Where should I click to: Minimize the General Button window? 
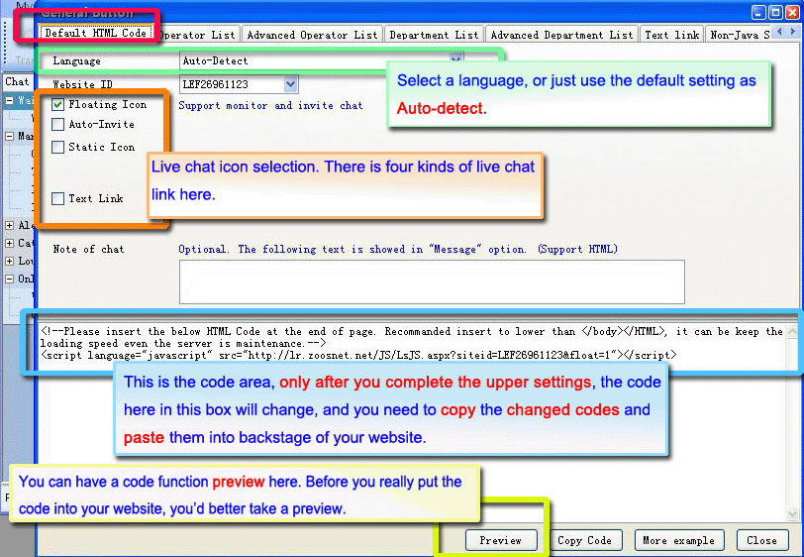(758, 12)
